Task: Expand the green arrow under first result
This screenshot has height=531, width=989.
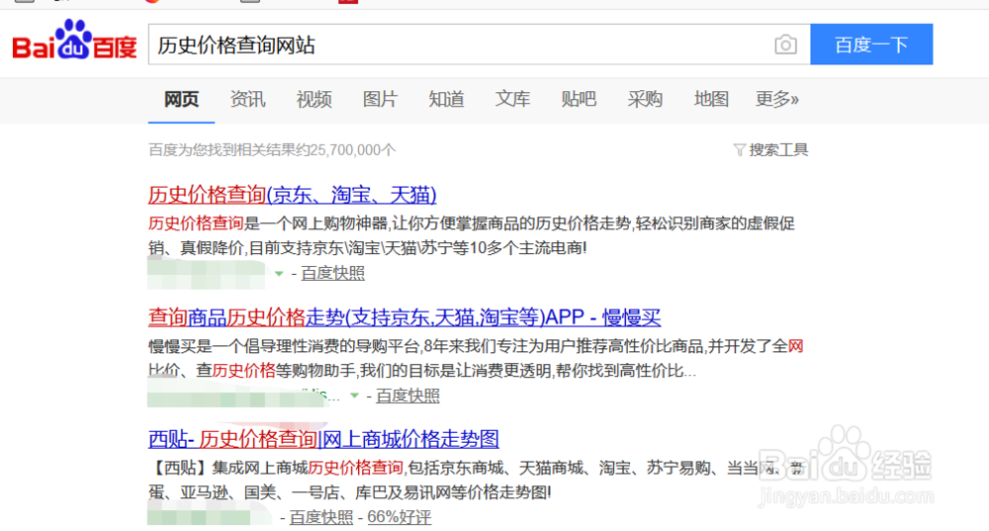Action: (x=279, y=274)
